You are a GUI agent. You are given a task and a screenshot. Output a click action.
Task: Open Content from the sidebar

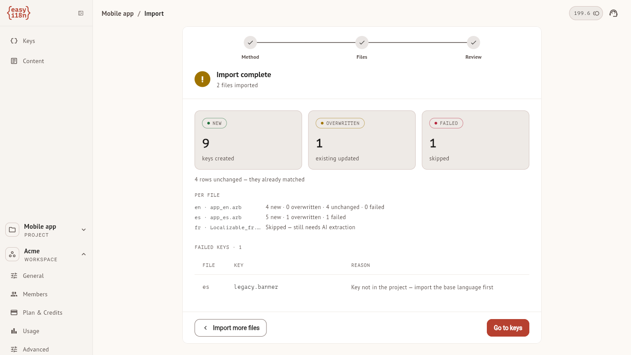pos(46,61)
